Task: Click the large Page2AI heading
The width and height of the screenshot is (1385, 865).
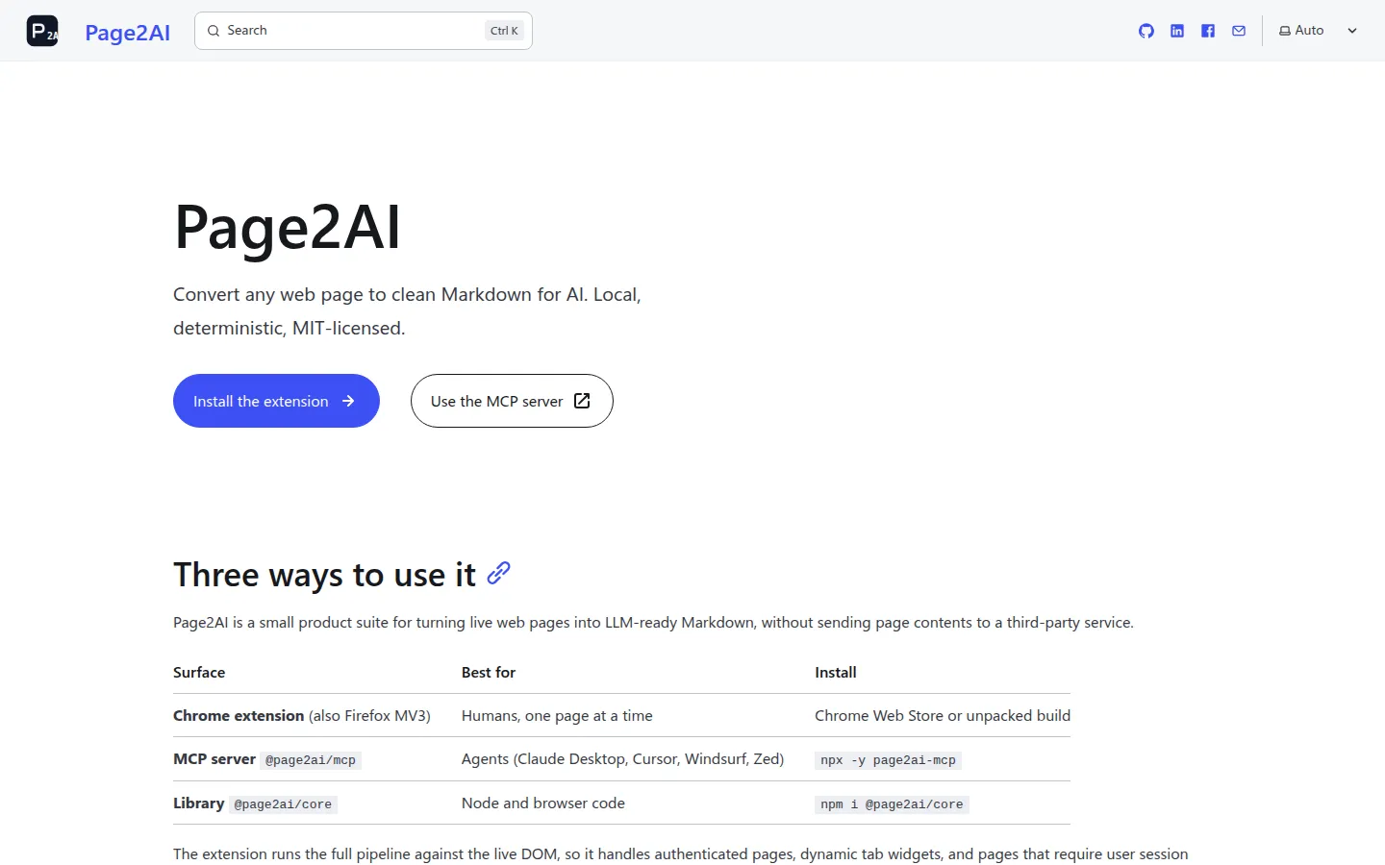Action: [x=287, y=228]
